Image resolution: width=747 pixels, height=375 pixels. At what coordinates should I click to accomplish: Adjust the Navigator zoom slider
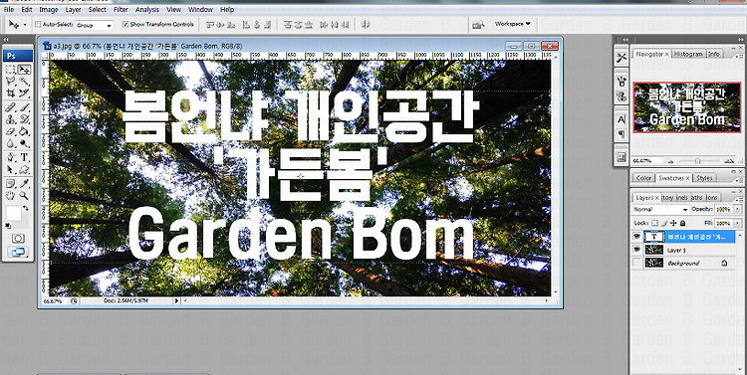click(x=697, y=161)
